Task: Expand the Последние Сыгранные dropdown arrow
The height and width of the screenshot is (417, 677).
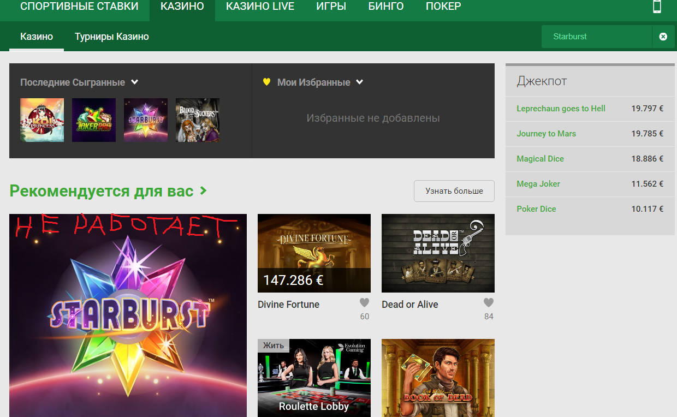Action: coord(135,82)
